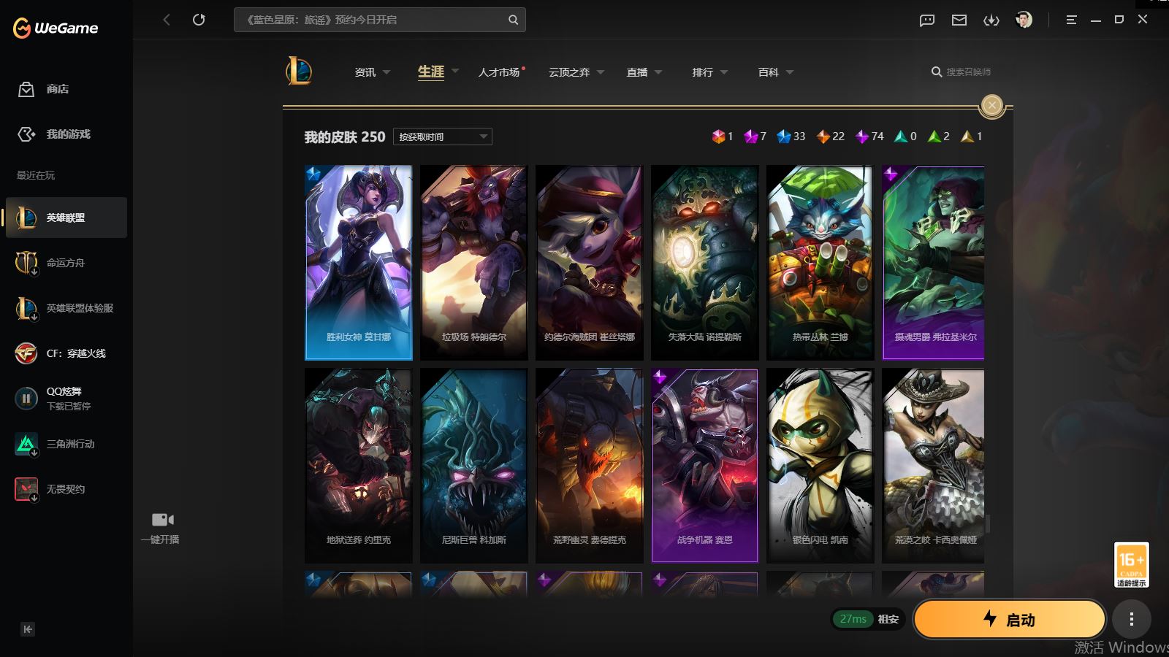Open the 银色闪电 凯南 skin card
Screen dimensions: 1169x657
click(820, 466)
